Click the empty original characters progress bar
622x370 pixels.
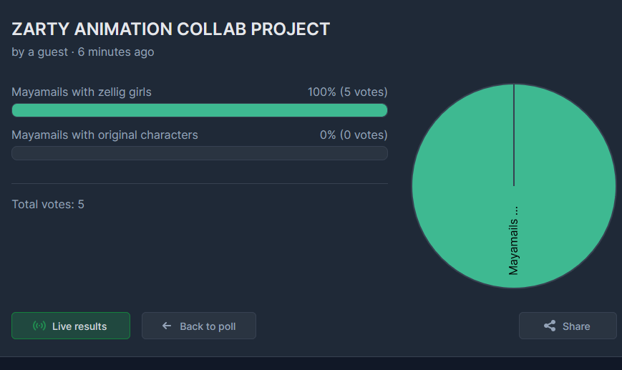(x=200, y=153)
